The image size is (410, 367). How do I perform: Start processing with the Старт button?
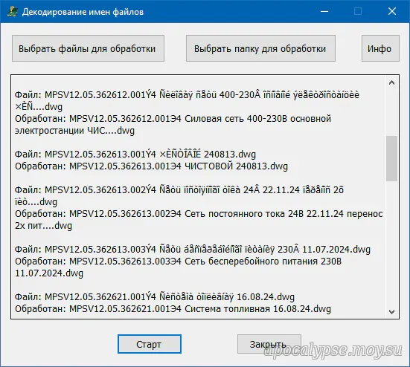pyautogui.click(x=150, y=344)
